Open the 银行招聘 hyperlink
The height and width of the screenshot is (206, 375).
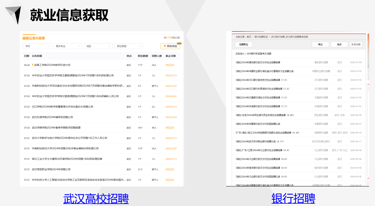(x=293, y=199)
